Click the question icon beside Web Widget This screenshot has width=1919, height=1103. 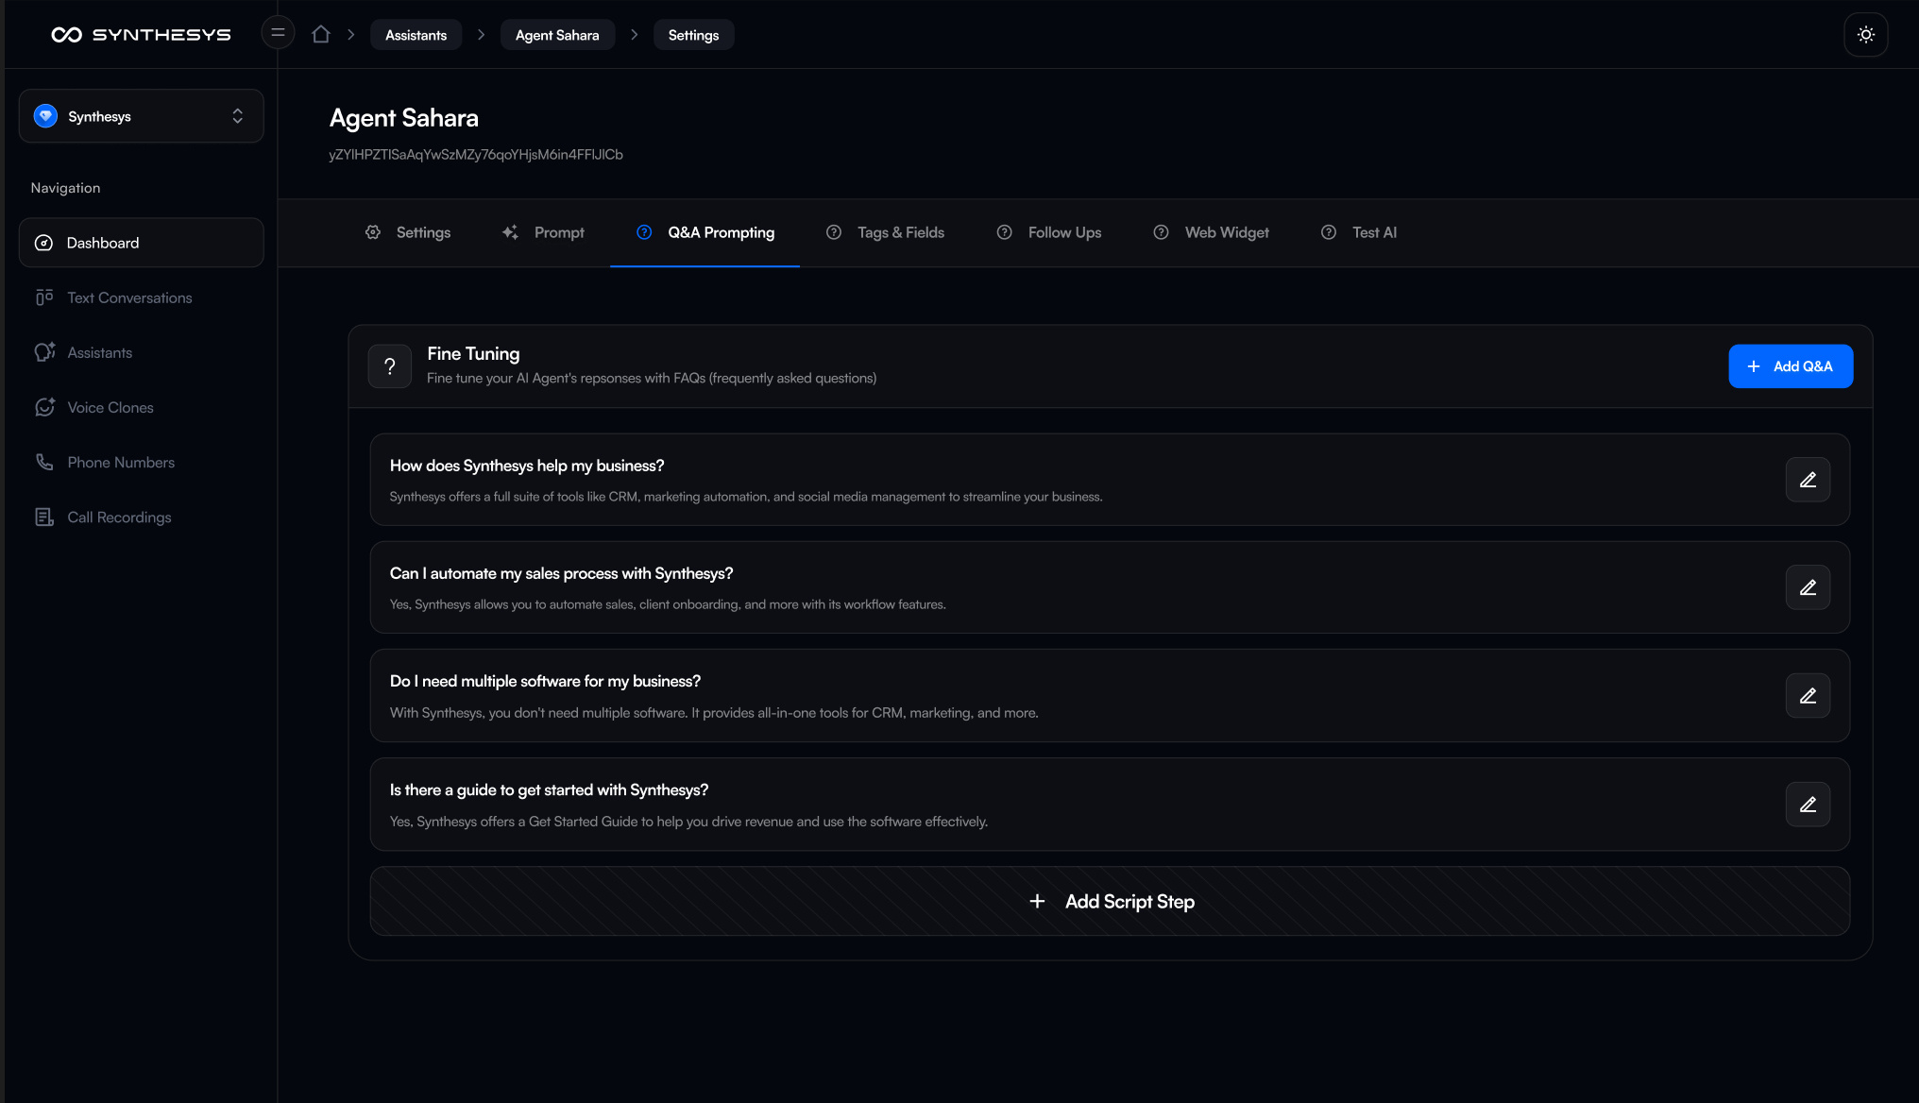[x=1162, y=232]
